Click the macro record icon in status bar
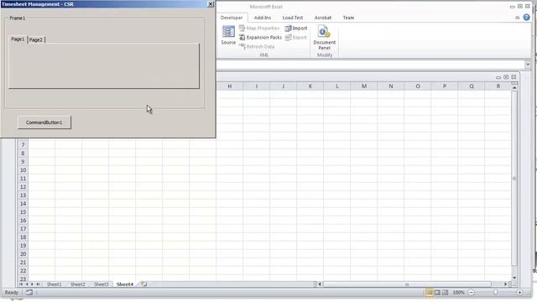 pos(29,293)
